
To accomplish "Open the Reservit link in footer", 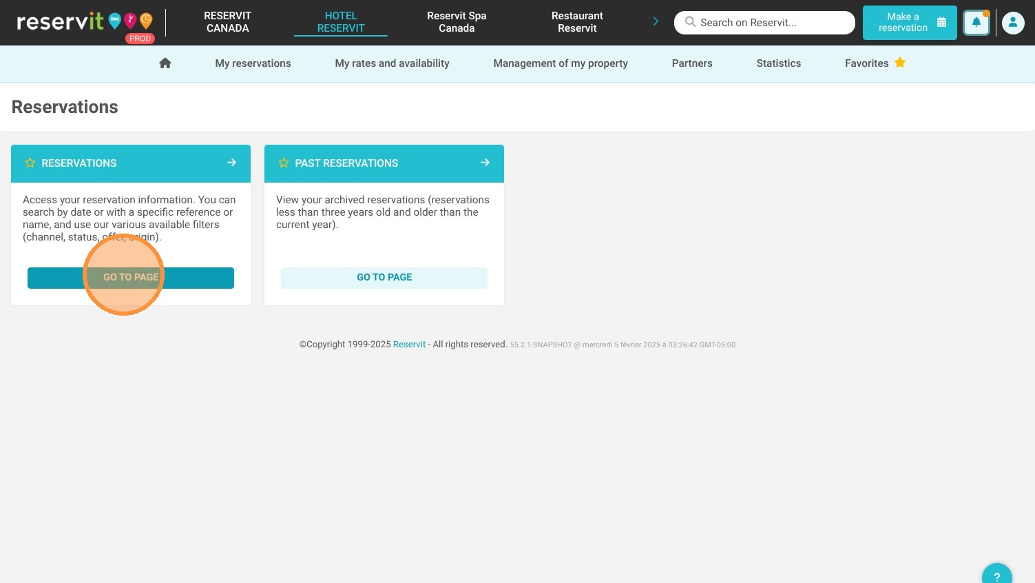I will point(409,345).
